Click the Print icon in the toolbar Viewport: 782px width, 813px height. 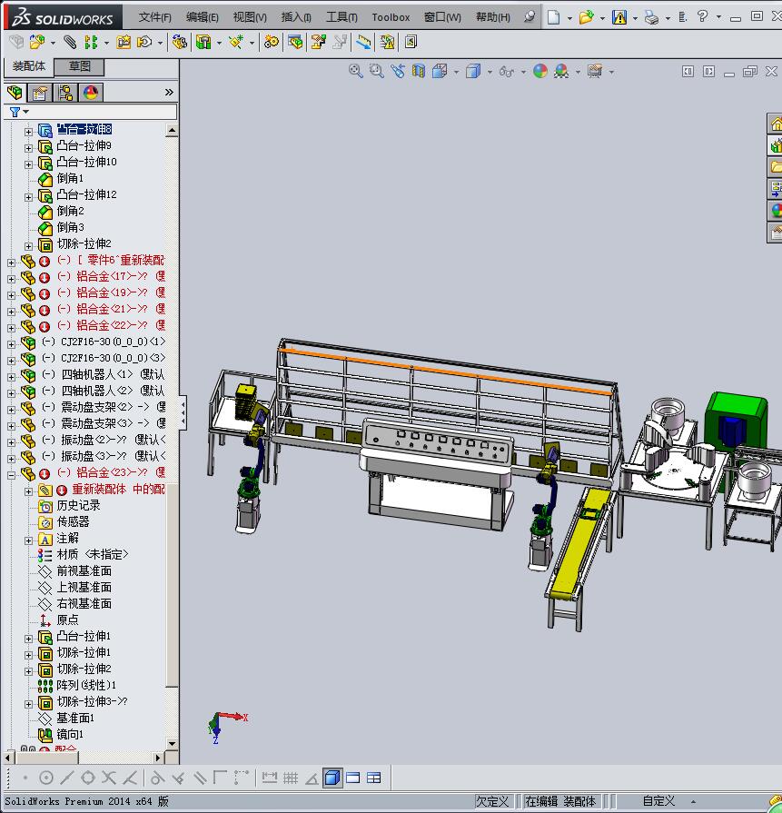(651, 17)
